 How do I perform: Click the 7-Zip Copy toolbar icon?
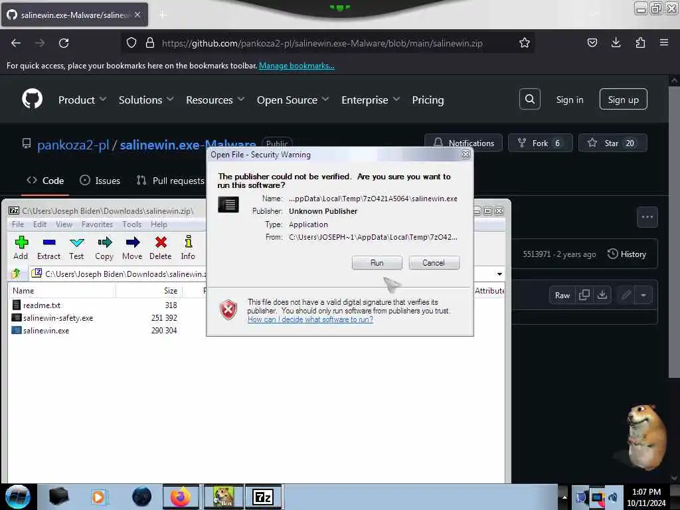point(104,248)
